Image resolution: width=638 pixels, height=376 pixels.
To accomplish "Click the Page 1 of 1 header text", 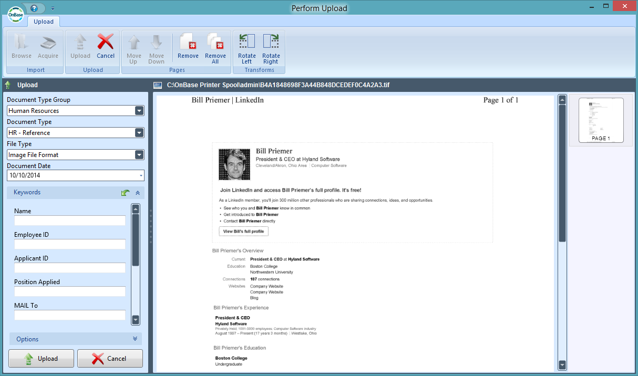I will (x=501, y=100).
